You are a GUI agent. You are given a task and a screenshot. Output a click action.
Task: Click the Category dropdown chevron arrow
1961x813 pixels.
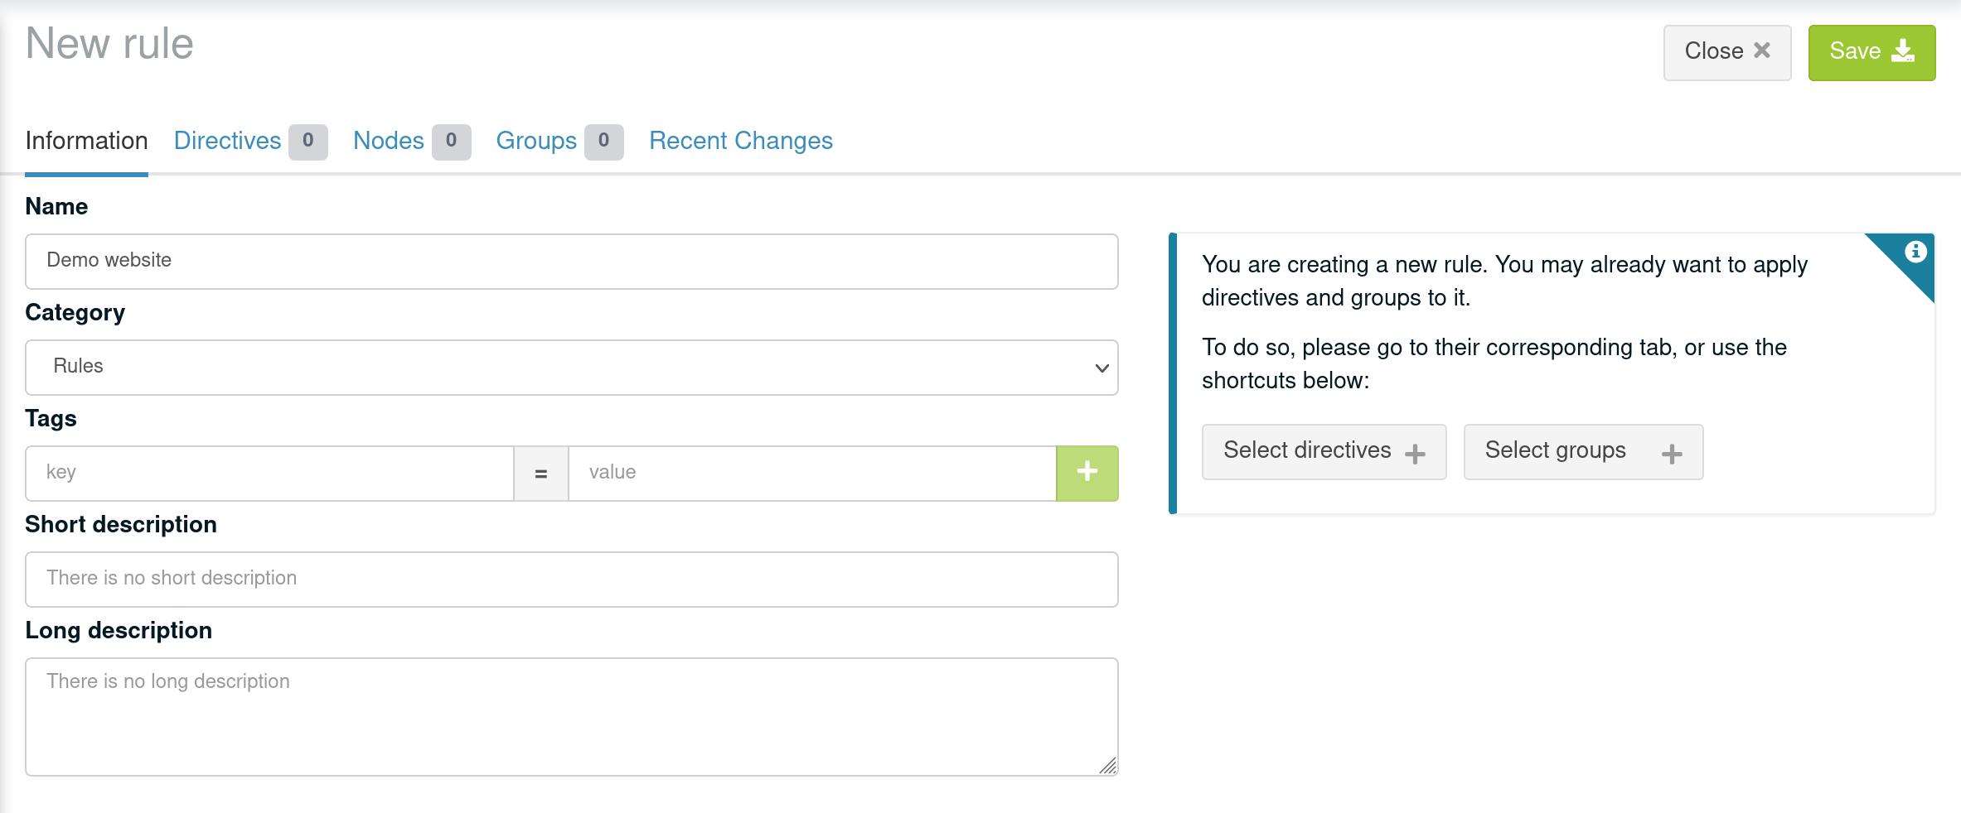1102,368
